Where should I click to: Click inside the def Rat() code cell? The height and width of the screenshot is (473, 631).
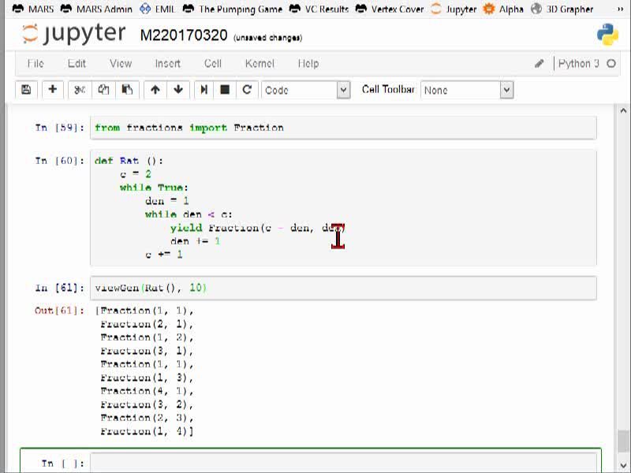[343, 207]
